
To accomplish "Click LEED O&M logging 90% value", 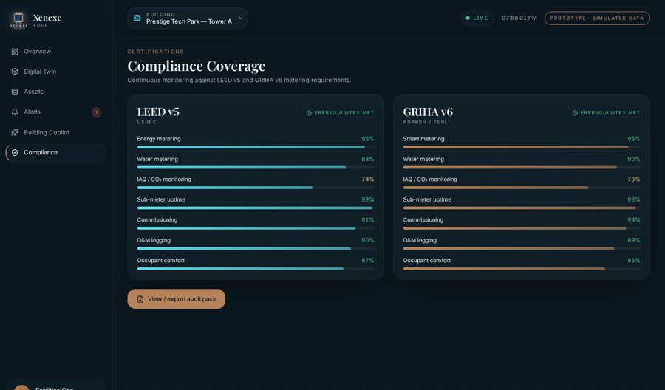I will [x=368, y=240].
